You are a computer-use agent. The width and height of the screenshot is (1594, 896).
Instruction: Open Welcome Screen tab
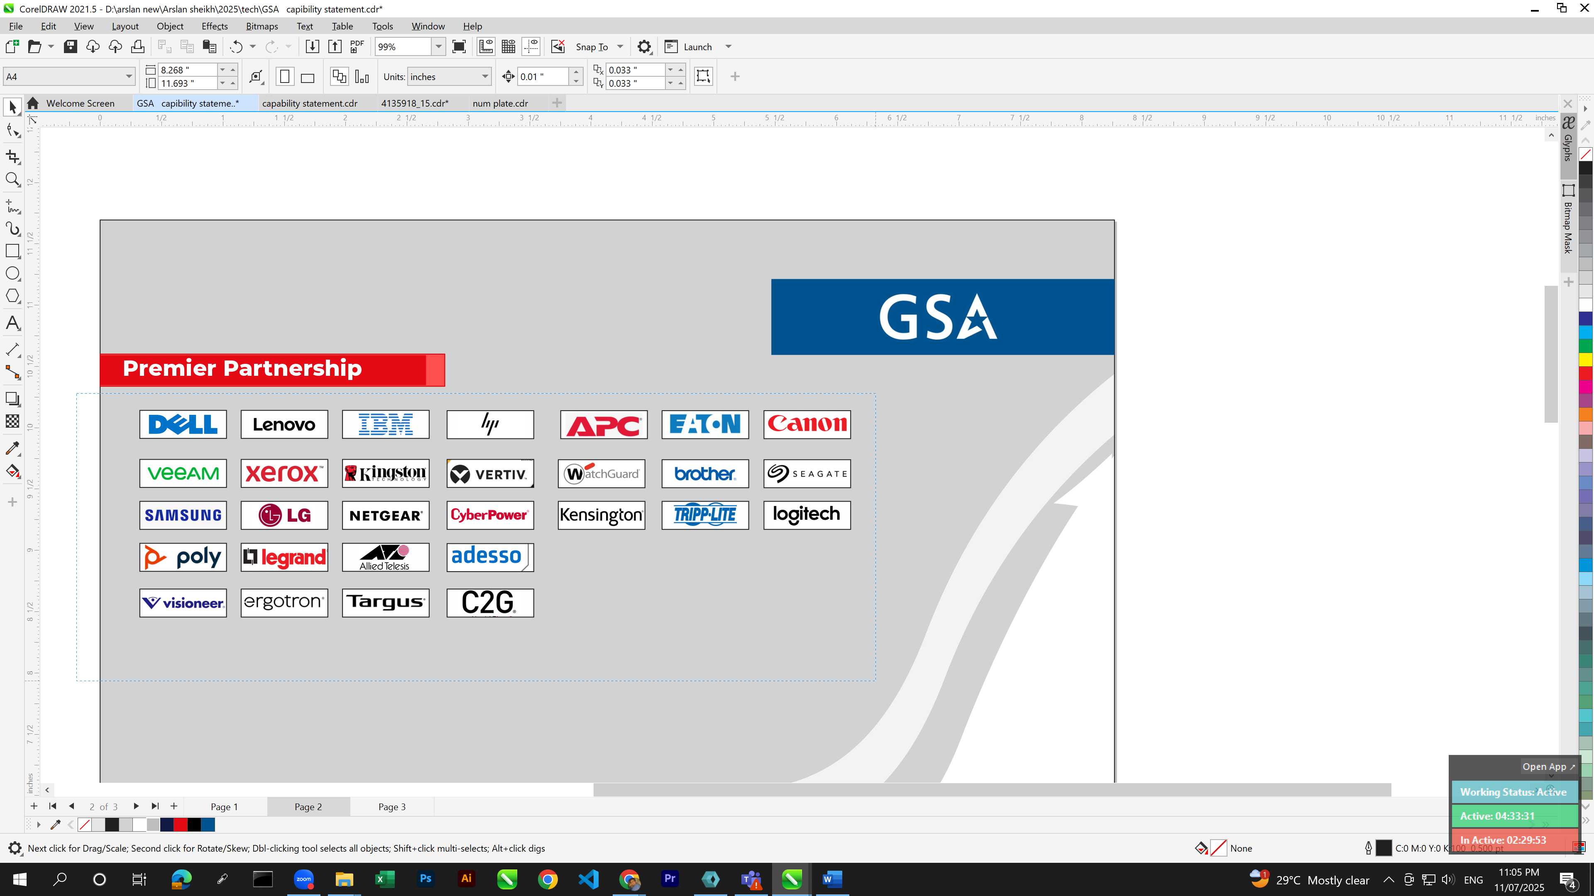(80, 103)
